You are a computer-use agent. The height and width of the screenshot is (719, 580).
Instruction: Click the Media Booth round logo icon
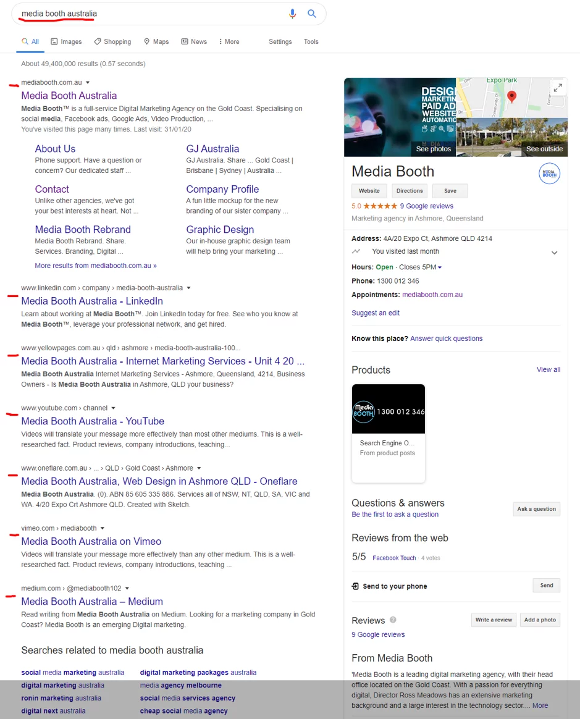[x=549, y=174]
